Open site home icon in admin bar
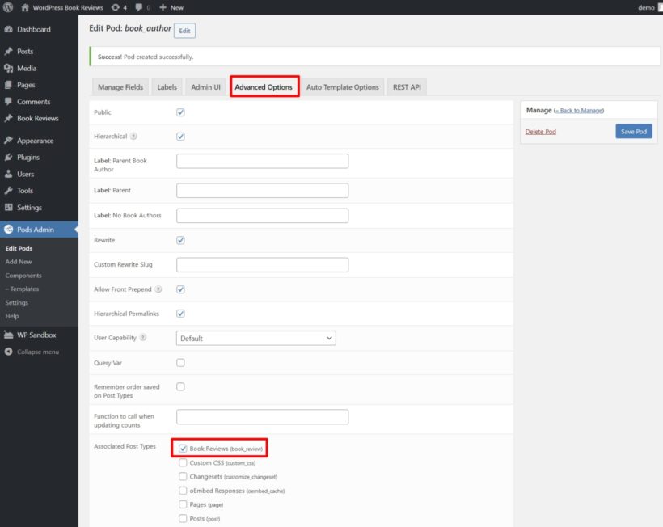 coord(25,7)
